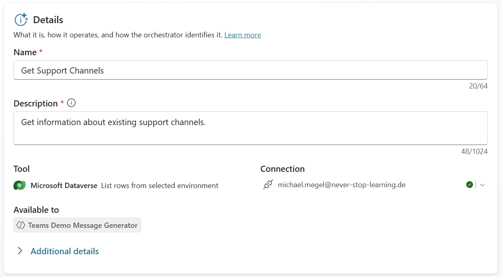The width and height of the screenshot is (502, 277).
Task: Click the Details info sparkle icon
Action: point(21,19)
